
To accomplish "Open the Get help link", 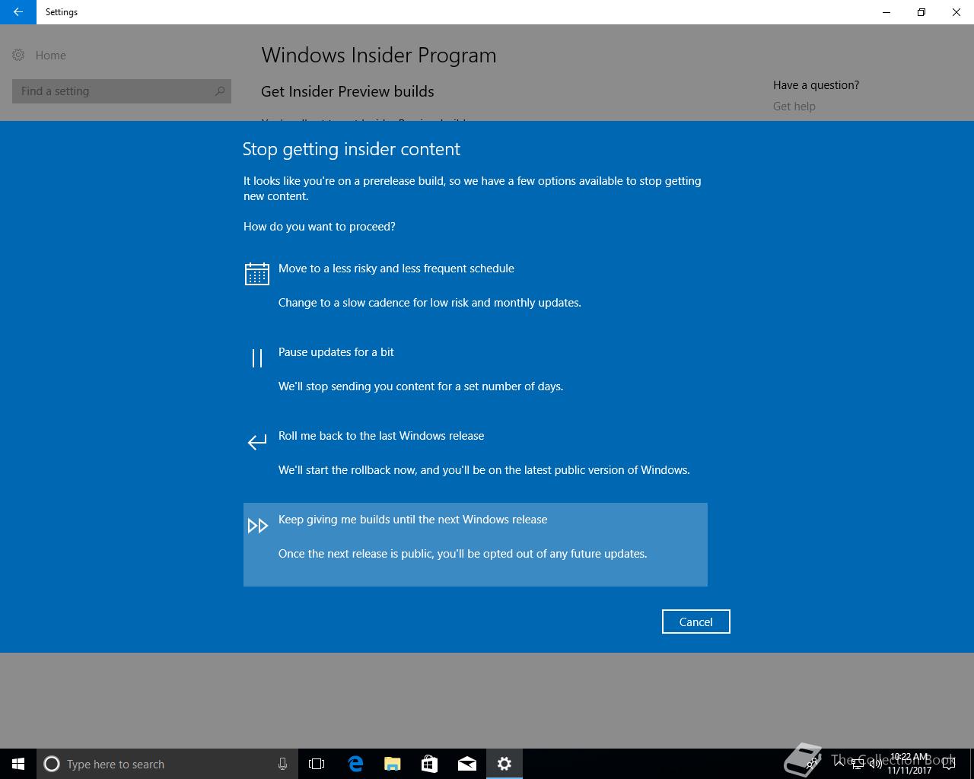I will pyautogui.click(x=794, y=107).
